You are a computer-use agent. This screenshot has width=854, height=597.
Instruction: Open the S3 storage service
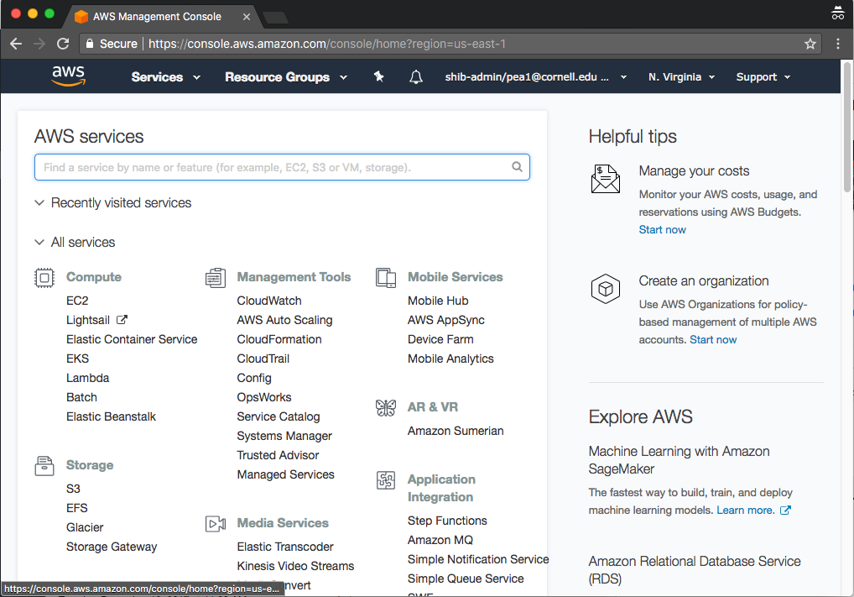pyautogui.click(x=73, y=489)
